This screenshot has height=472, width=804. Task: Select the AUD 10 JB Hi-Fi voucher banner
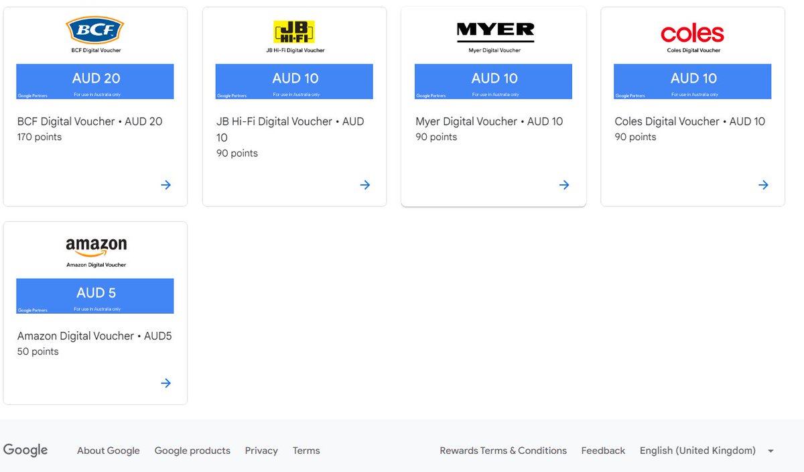point(294,82)
